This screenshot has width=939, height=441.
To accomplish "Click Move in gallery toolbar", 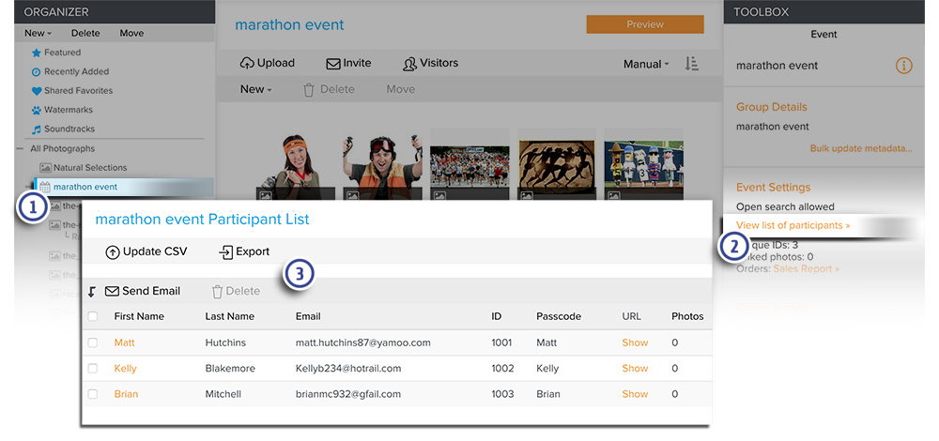I will [401, 89].
